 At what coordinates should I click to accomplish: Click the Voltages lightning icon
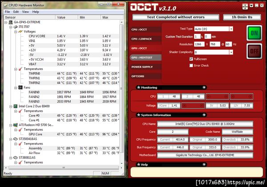click(x=20, y=31)
